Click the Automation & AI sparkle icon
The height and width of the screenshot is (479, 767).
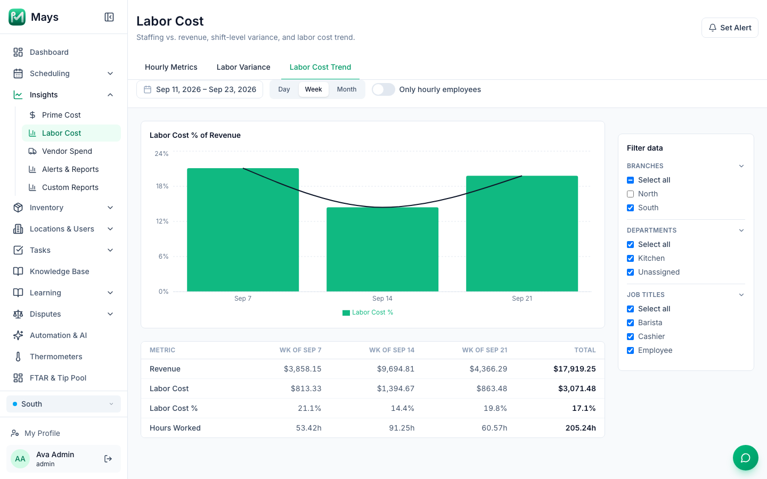coord(18,335)
